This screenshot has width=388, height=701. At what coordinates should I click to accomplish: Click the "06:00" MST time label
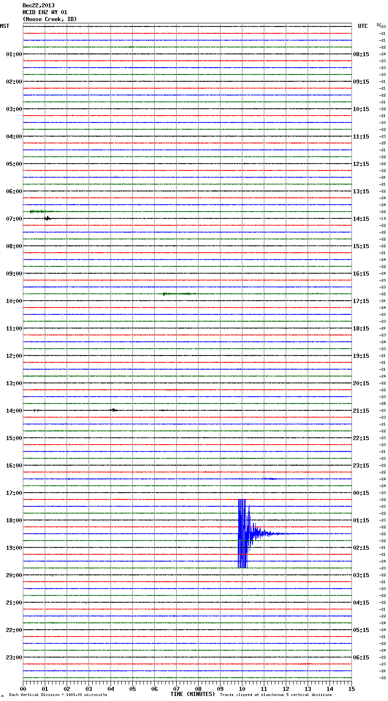pyautogui.click(x=14, y=191)
